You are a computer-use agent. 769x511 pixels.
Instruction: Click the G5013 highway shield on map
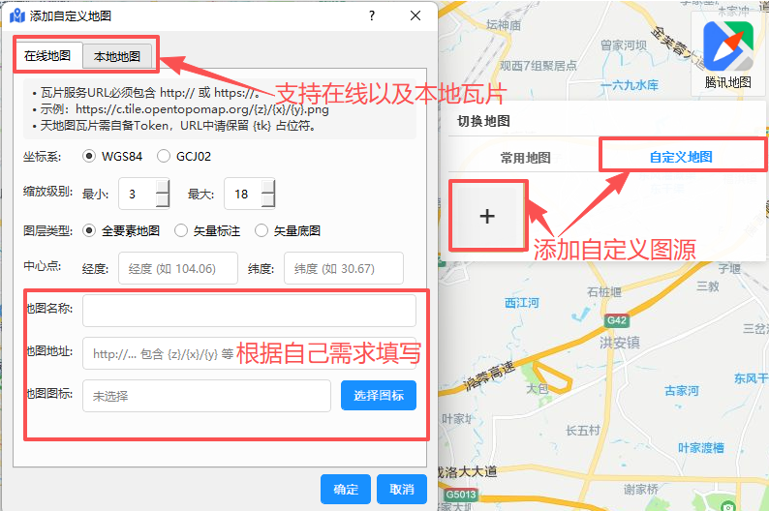(x=461, y=495)
